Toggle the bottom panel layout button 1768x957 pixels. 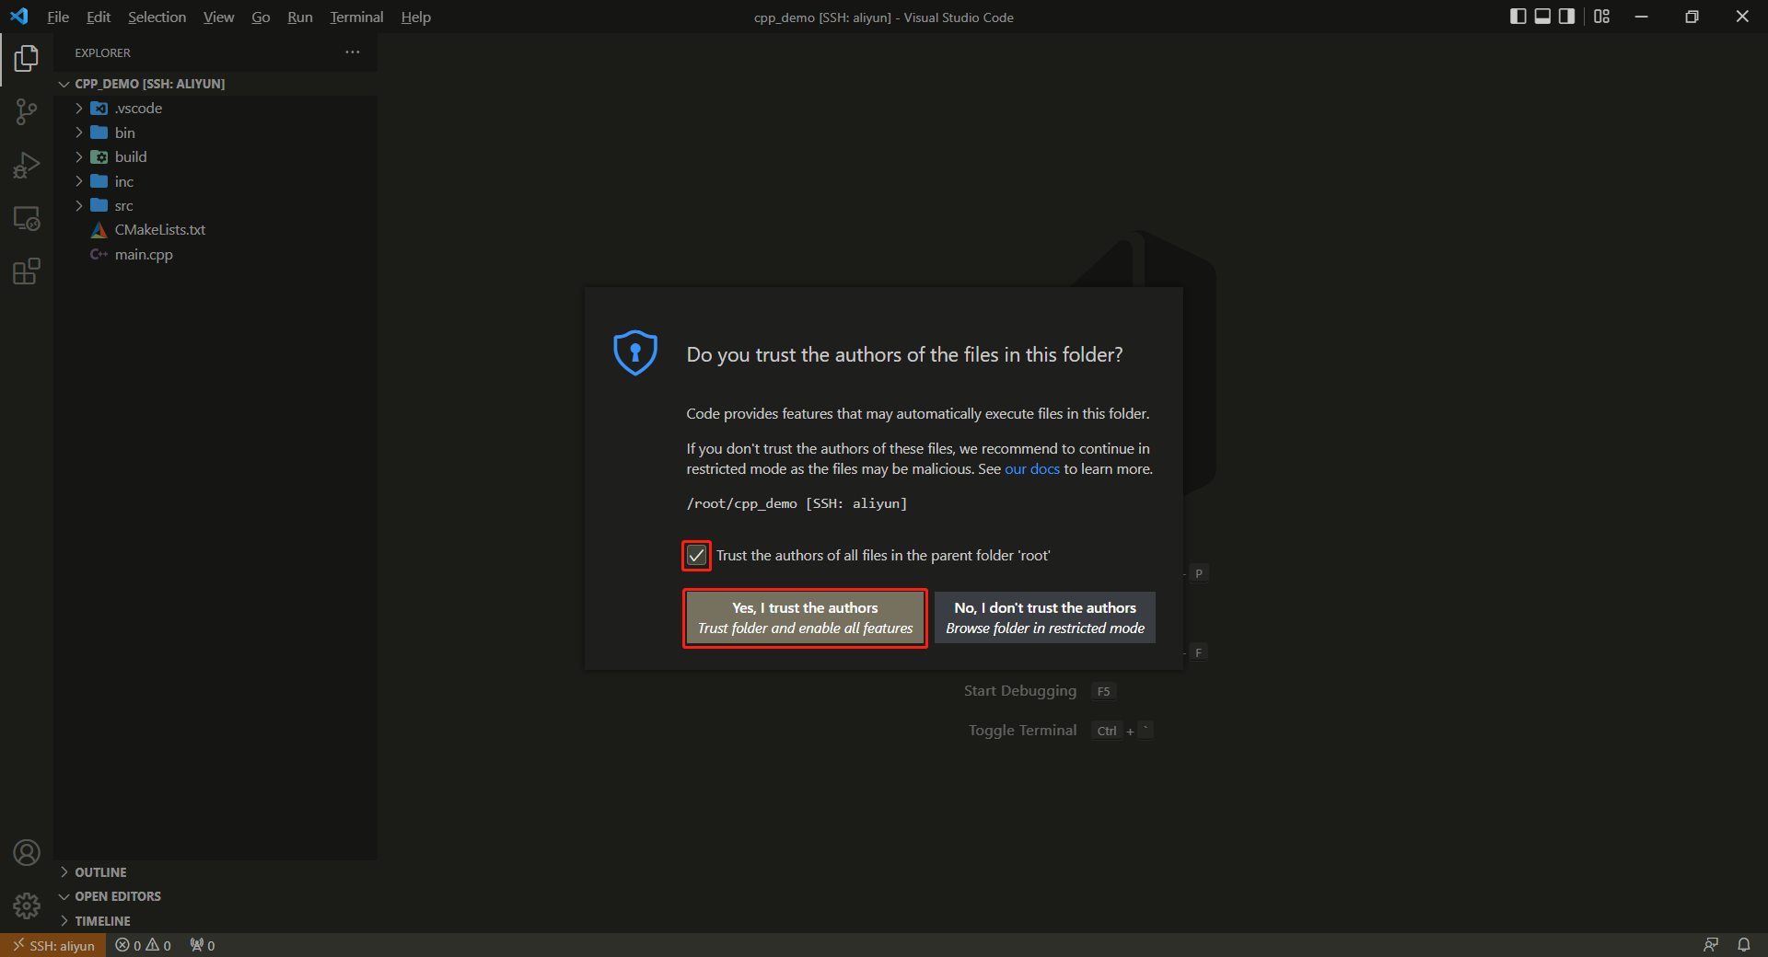click(x=1542, y=17)
